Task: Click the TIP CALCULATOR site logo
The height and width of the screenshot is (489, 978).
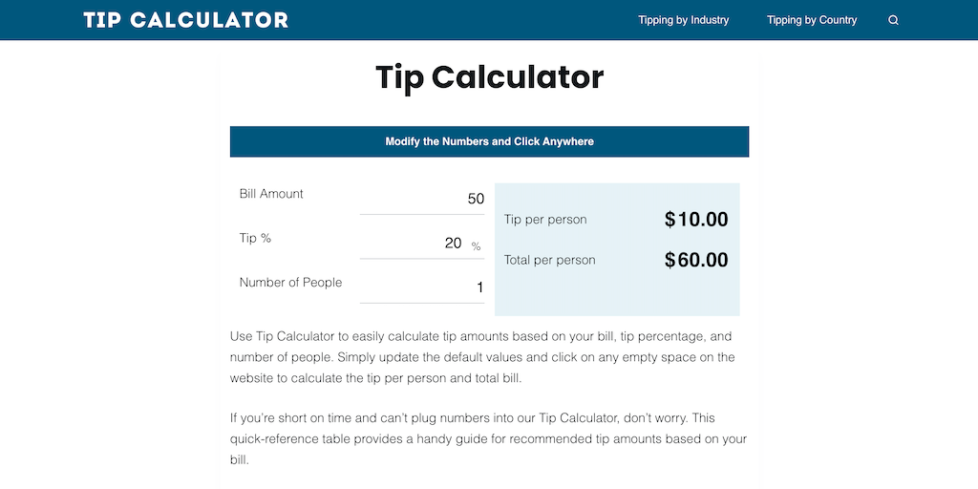Action: tap(186, 20)
